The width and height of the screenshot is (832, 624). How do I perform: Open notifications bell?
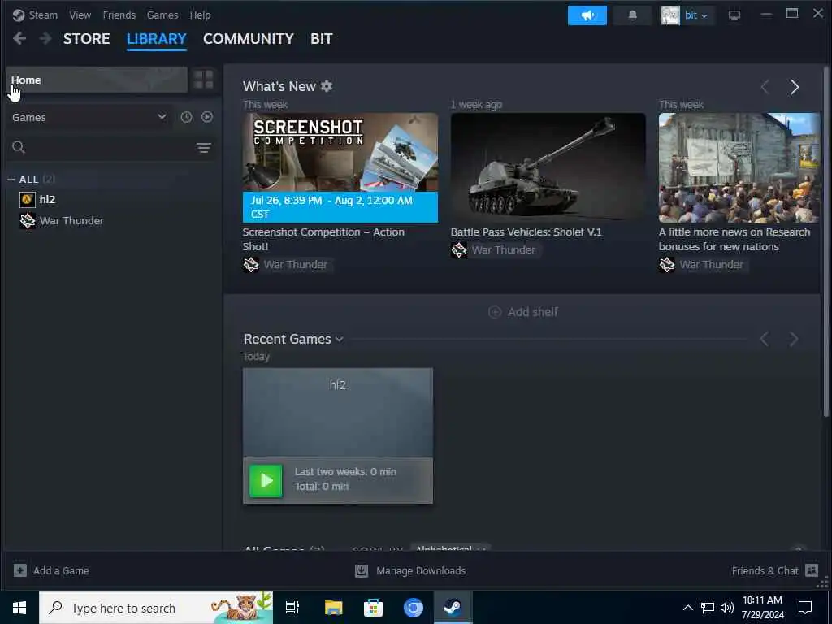[x=632, y=15]
